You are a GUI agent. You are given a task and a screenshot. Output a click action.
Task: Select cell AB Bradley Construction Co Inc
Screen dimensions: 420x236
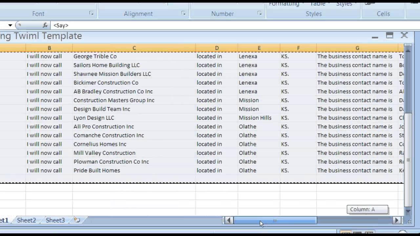click(x=134, y=91)
